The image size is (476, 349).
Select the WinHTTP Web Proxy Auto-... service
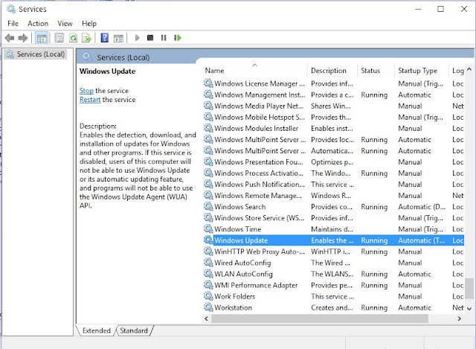tap(333, 252)
